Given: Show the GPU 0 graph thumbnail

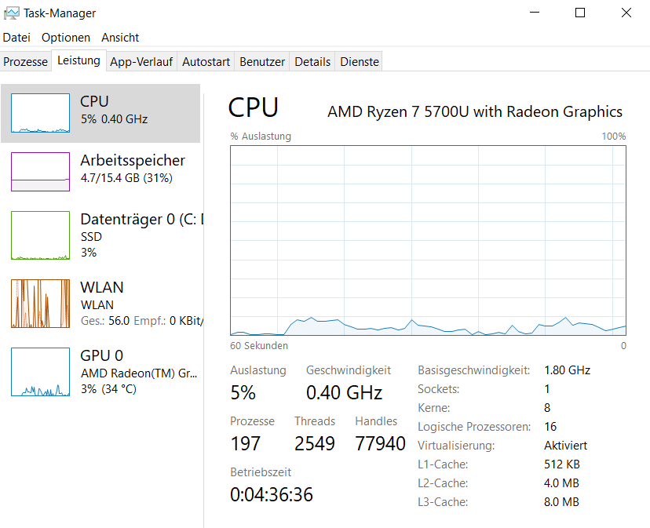Looking at the screenshot, I should click(x=40, y=372).
